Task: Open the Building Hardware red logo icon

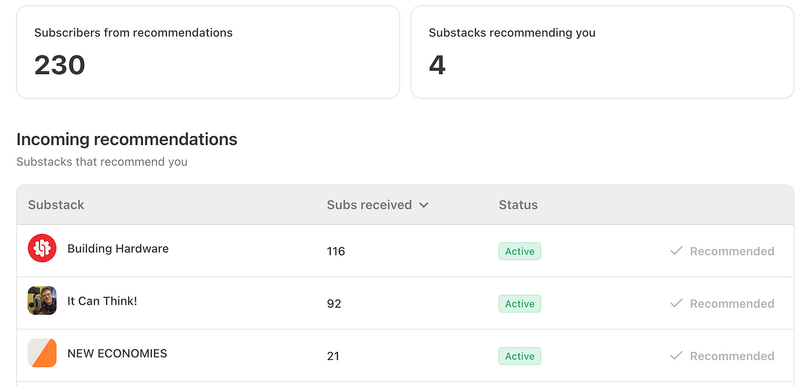Action: click(x=42, y=248)
